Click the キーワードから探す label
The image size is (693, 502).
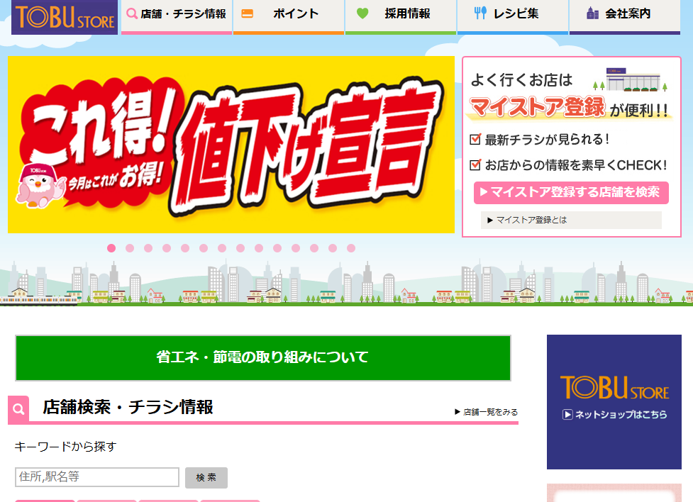(65, 447)
